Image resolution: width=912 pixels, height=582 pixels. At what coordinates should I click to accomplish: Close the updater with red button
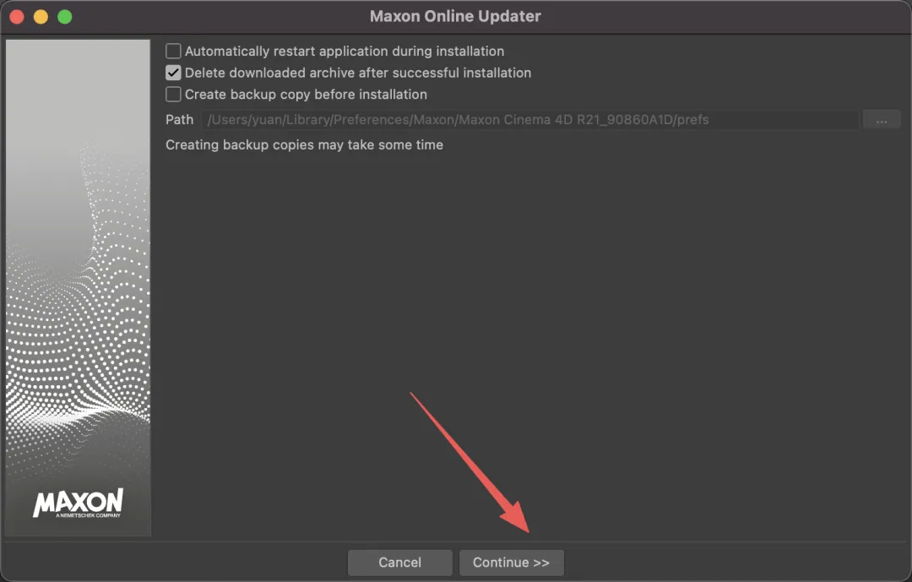click(17, 17)
